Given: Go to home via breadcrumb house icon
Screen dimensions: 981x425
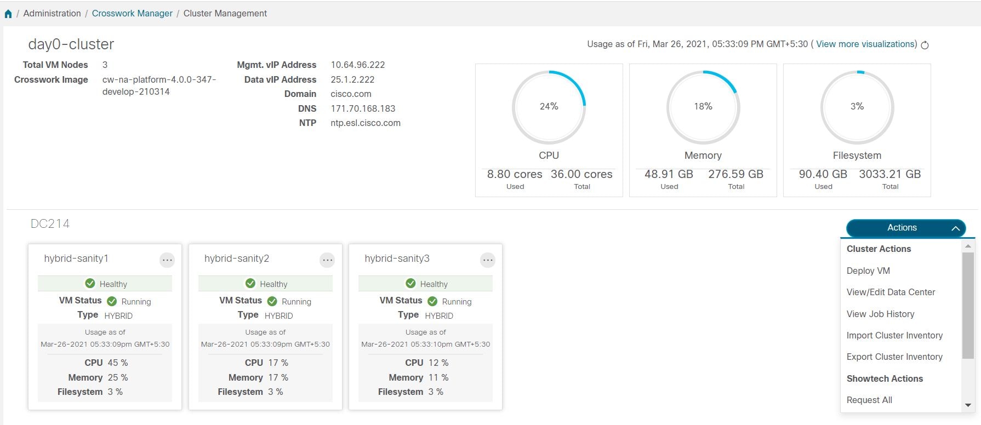Looking at the screenshot, I should [x=8, y=14].
